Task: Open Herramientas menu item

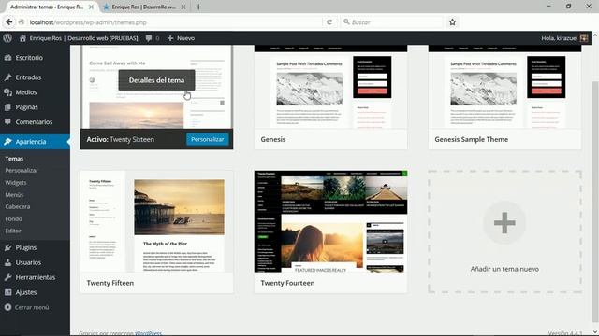Action: [35, 277]
